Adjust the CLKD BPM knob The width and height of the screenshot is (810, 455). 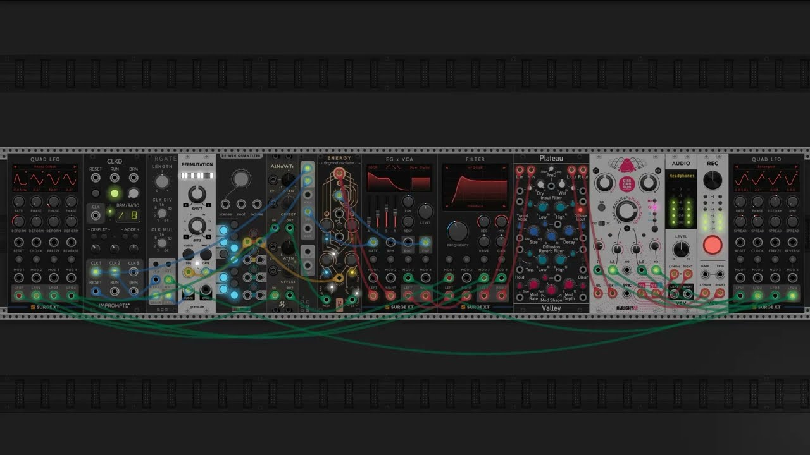pos(134,193)
